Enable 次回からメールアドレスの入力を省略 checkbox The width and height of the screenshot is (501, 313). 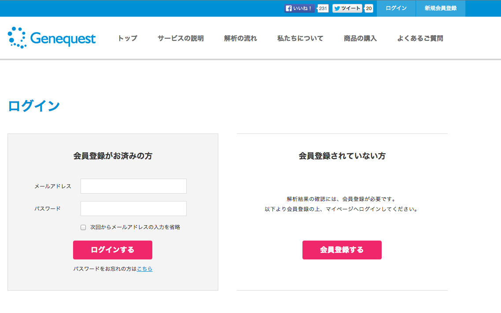tap(83, 227)
